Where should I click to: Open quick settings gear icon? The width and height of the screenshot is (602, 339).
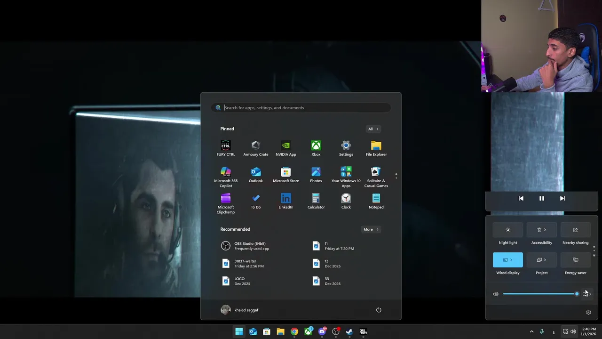tap(588, 312)
